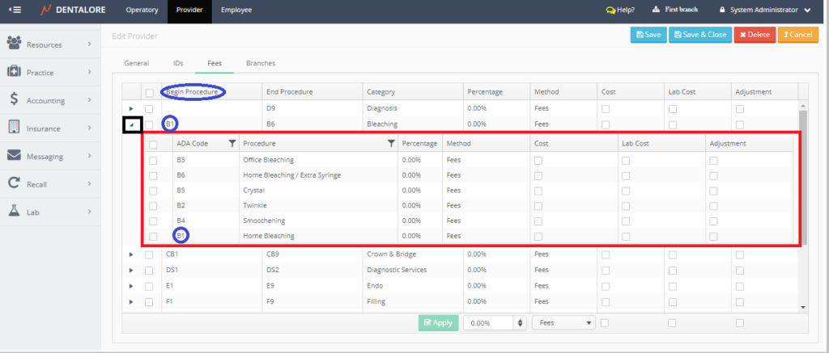
Task: Open the Recall sidebar section
Action: point(49,183)
